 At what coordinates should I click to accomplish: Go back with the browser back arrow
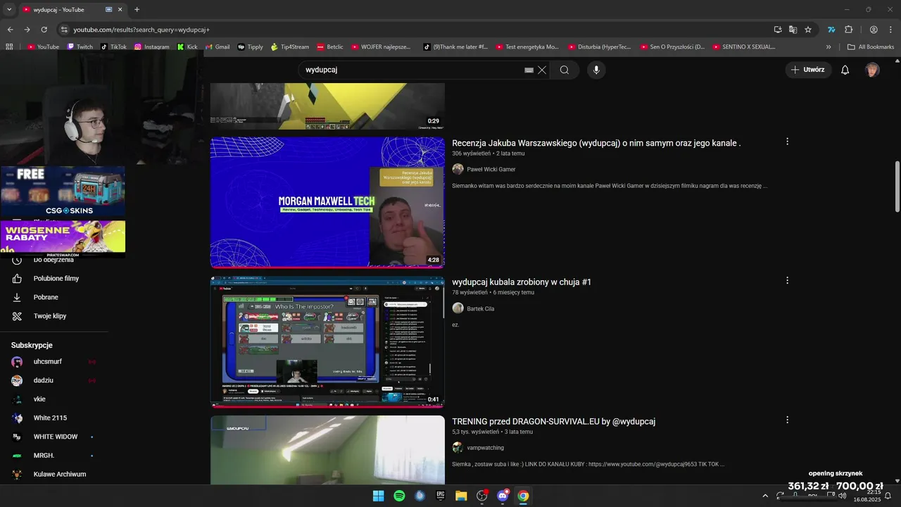pos(10,30)
